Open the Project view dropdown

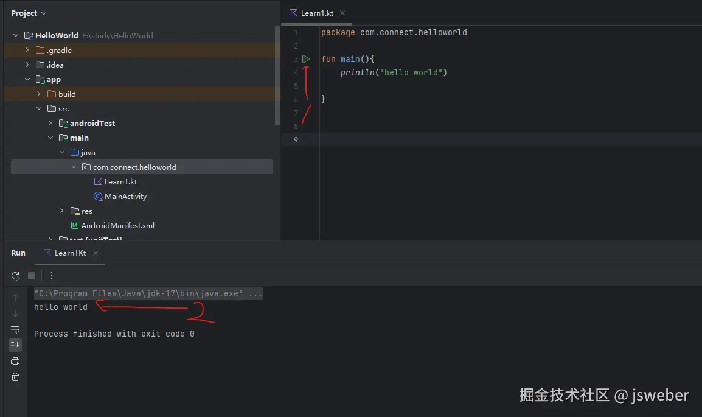click(29, 13)
